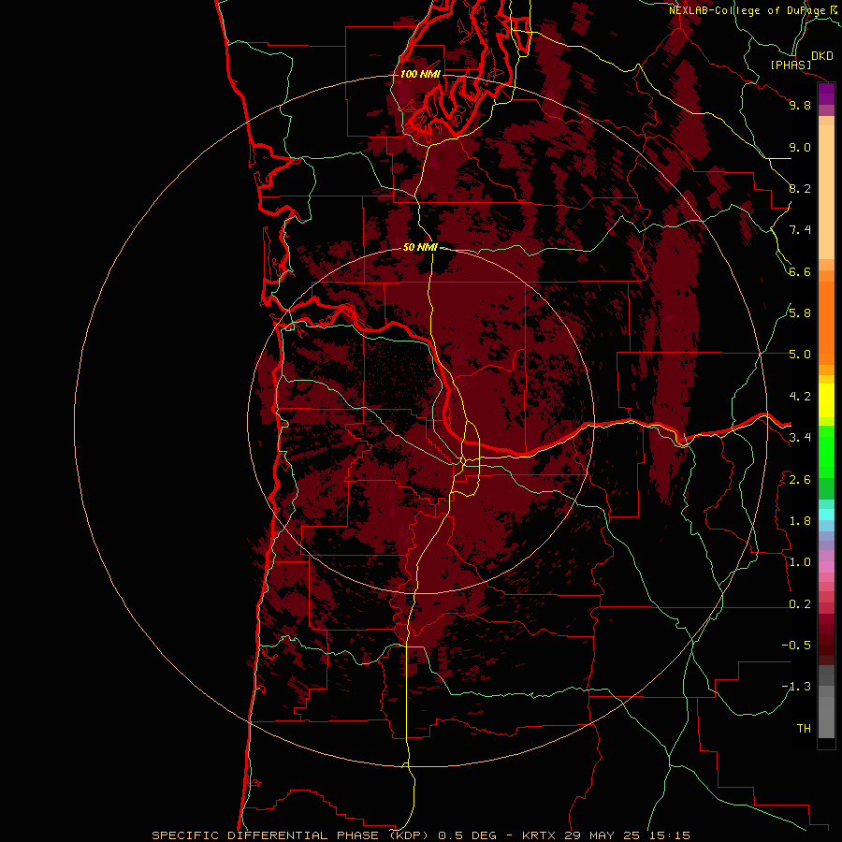The image size is (842, 842).
Task: Click the [PHAS] units label
Action: tap(791, 65)
